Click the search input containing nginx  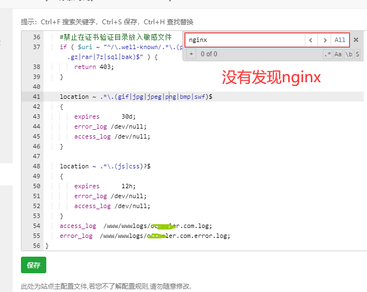tap(245, 40)
